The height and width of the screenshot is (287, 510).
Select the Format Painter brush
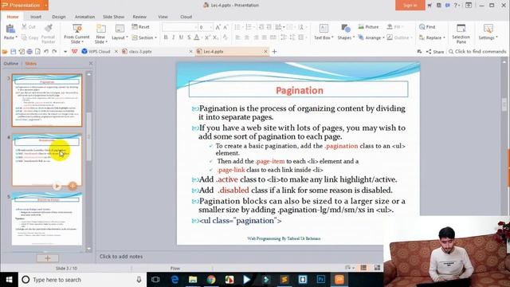point(48,29)
